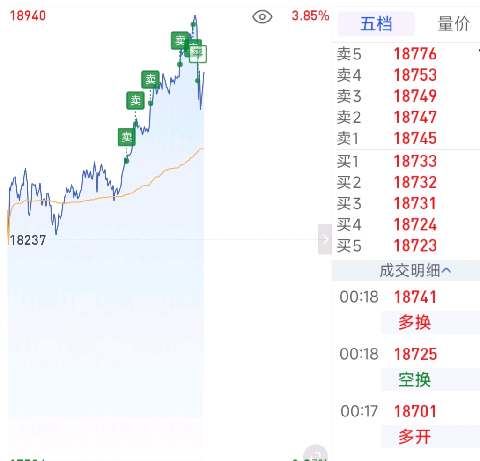Viewport: 480px width, 461px height.
Task: Click the 18237 baseline price label
Action: coord(28,240)
